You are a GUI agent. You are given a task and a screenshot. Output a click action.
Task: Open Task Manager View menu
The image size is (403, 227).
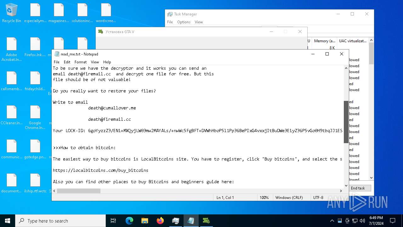199,22
